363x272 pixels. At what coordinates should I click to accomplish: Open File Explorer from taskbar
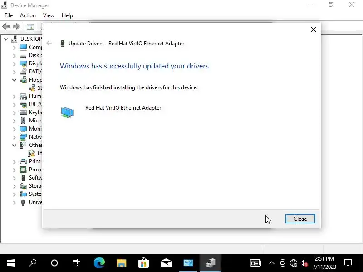[x=121, y=263]
